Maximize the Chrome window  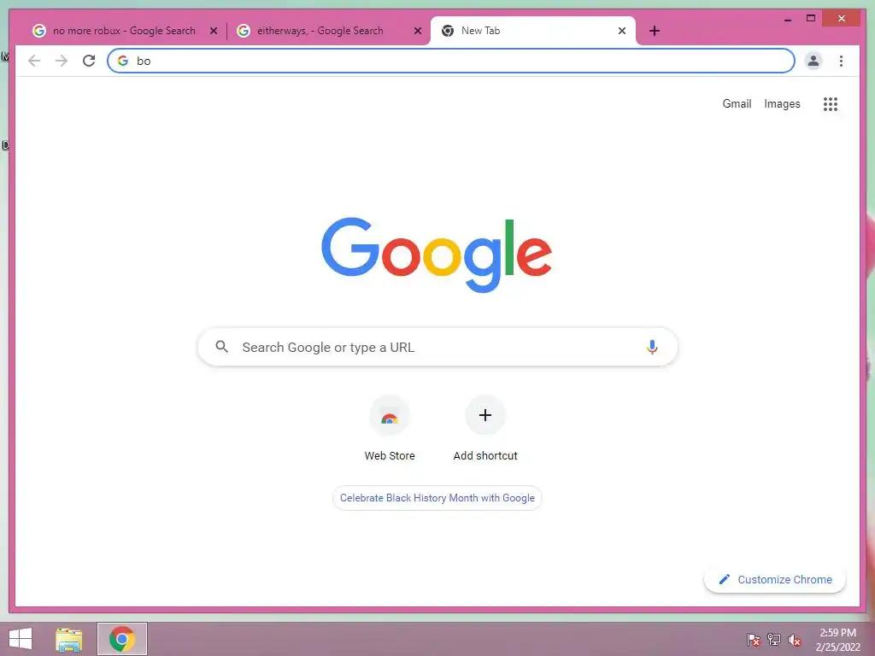pyautogui.click(x=811, y=19)
